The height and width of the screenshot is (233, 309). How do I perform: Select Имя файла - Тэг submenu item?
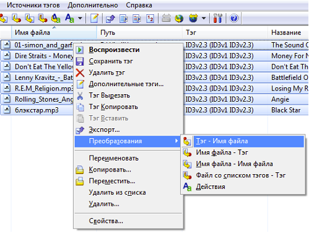243,152
